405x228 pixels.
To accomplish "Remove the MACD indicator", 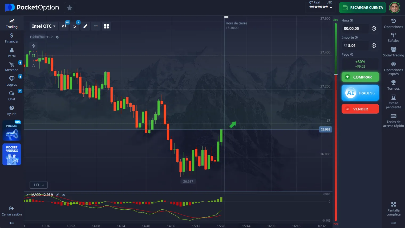I will point(63,195).
